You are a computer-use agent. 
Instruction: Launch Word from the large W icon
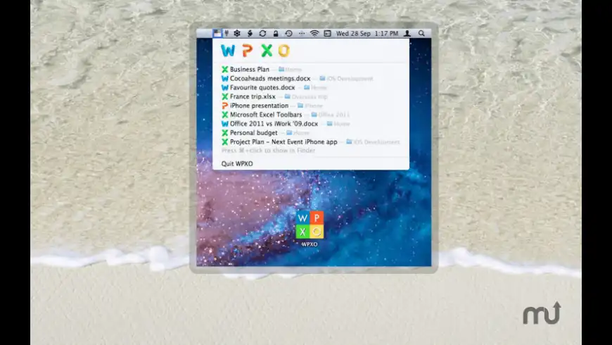(x=228, y=51)
